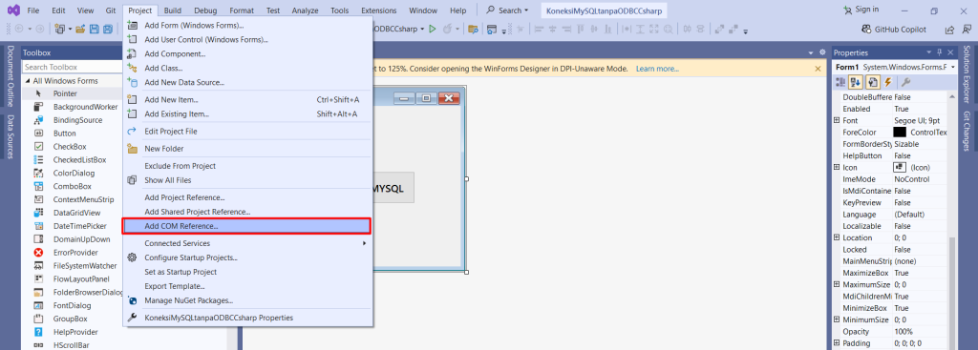
Task: Click the designer settings gear icon
Action: (822, 52)
